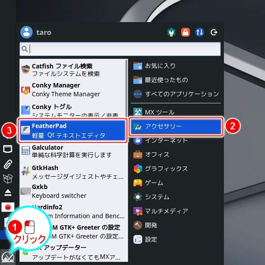The image size is (265, 265).
Task: Click the blue switch user arrows icon
Action: tap(200, 32)
